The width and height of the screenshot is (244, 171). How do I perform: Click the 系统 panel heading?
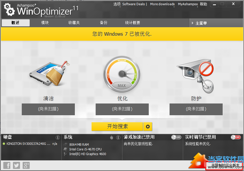pyautogui.click(x=68, y=137)
